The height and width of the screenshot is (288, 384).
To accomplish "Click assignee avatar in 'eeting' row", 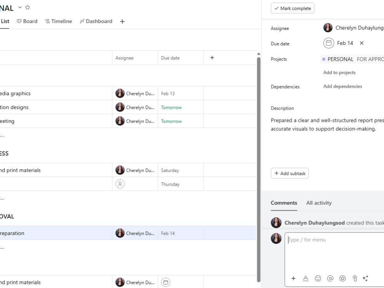I will (x=120, y=121).
